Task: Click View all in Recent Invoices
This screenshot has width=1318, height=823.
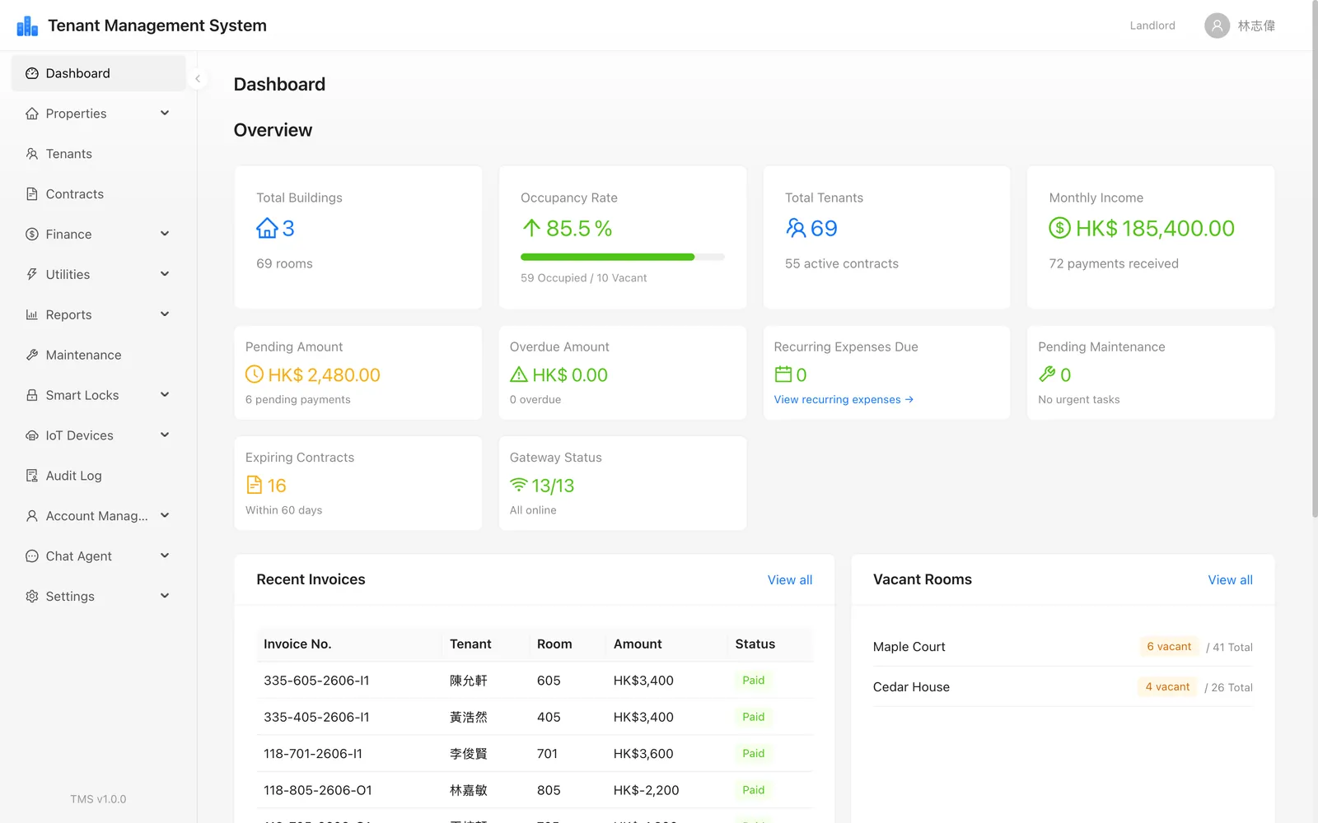Action: (x=790, y=580)
